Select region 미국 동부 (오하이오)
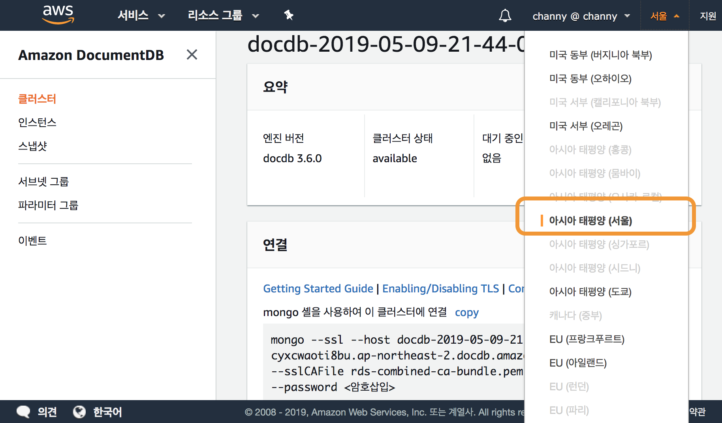The width and height of the screenshot is (722, 423). [x=590, y=79]
